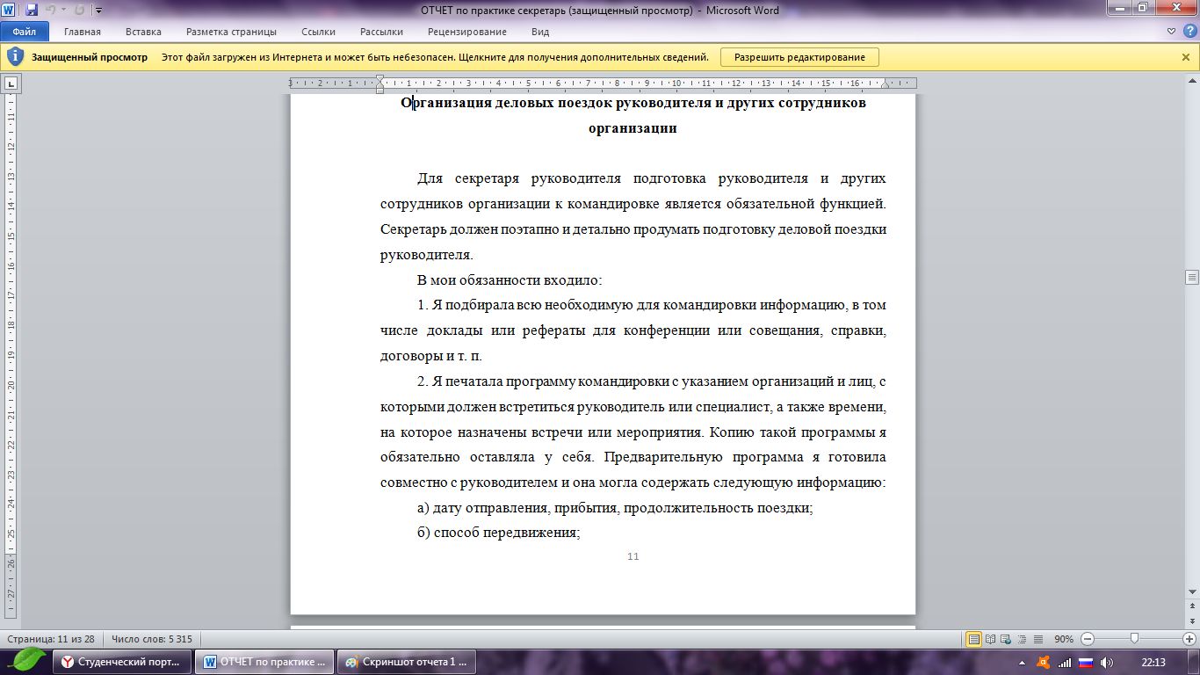Open the Undo history dropdown arrow

point(63,11)
